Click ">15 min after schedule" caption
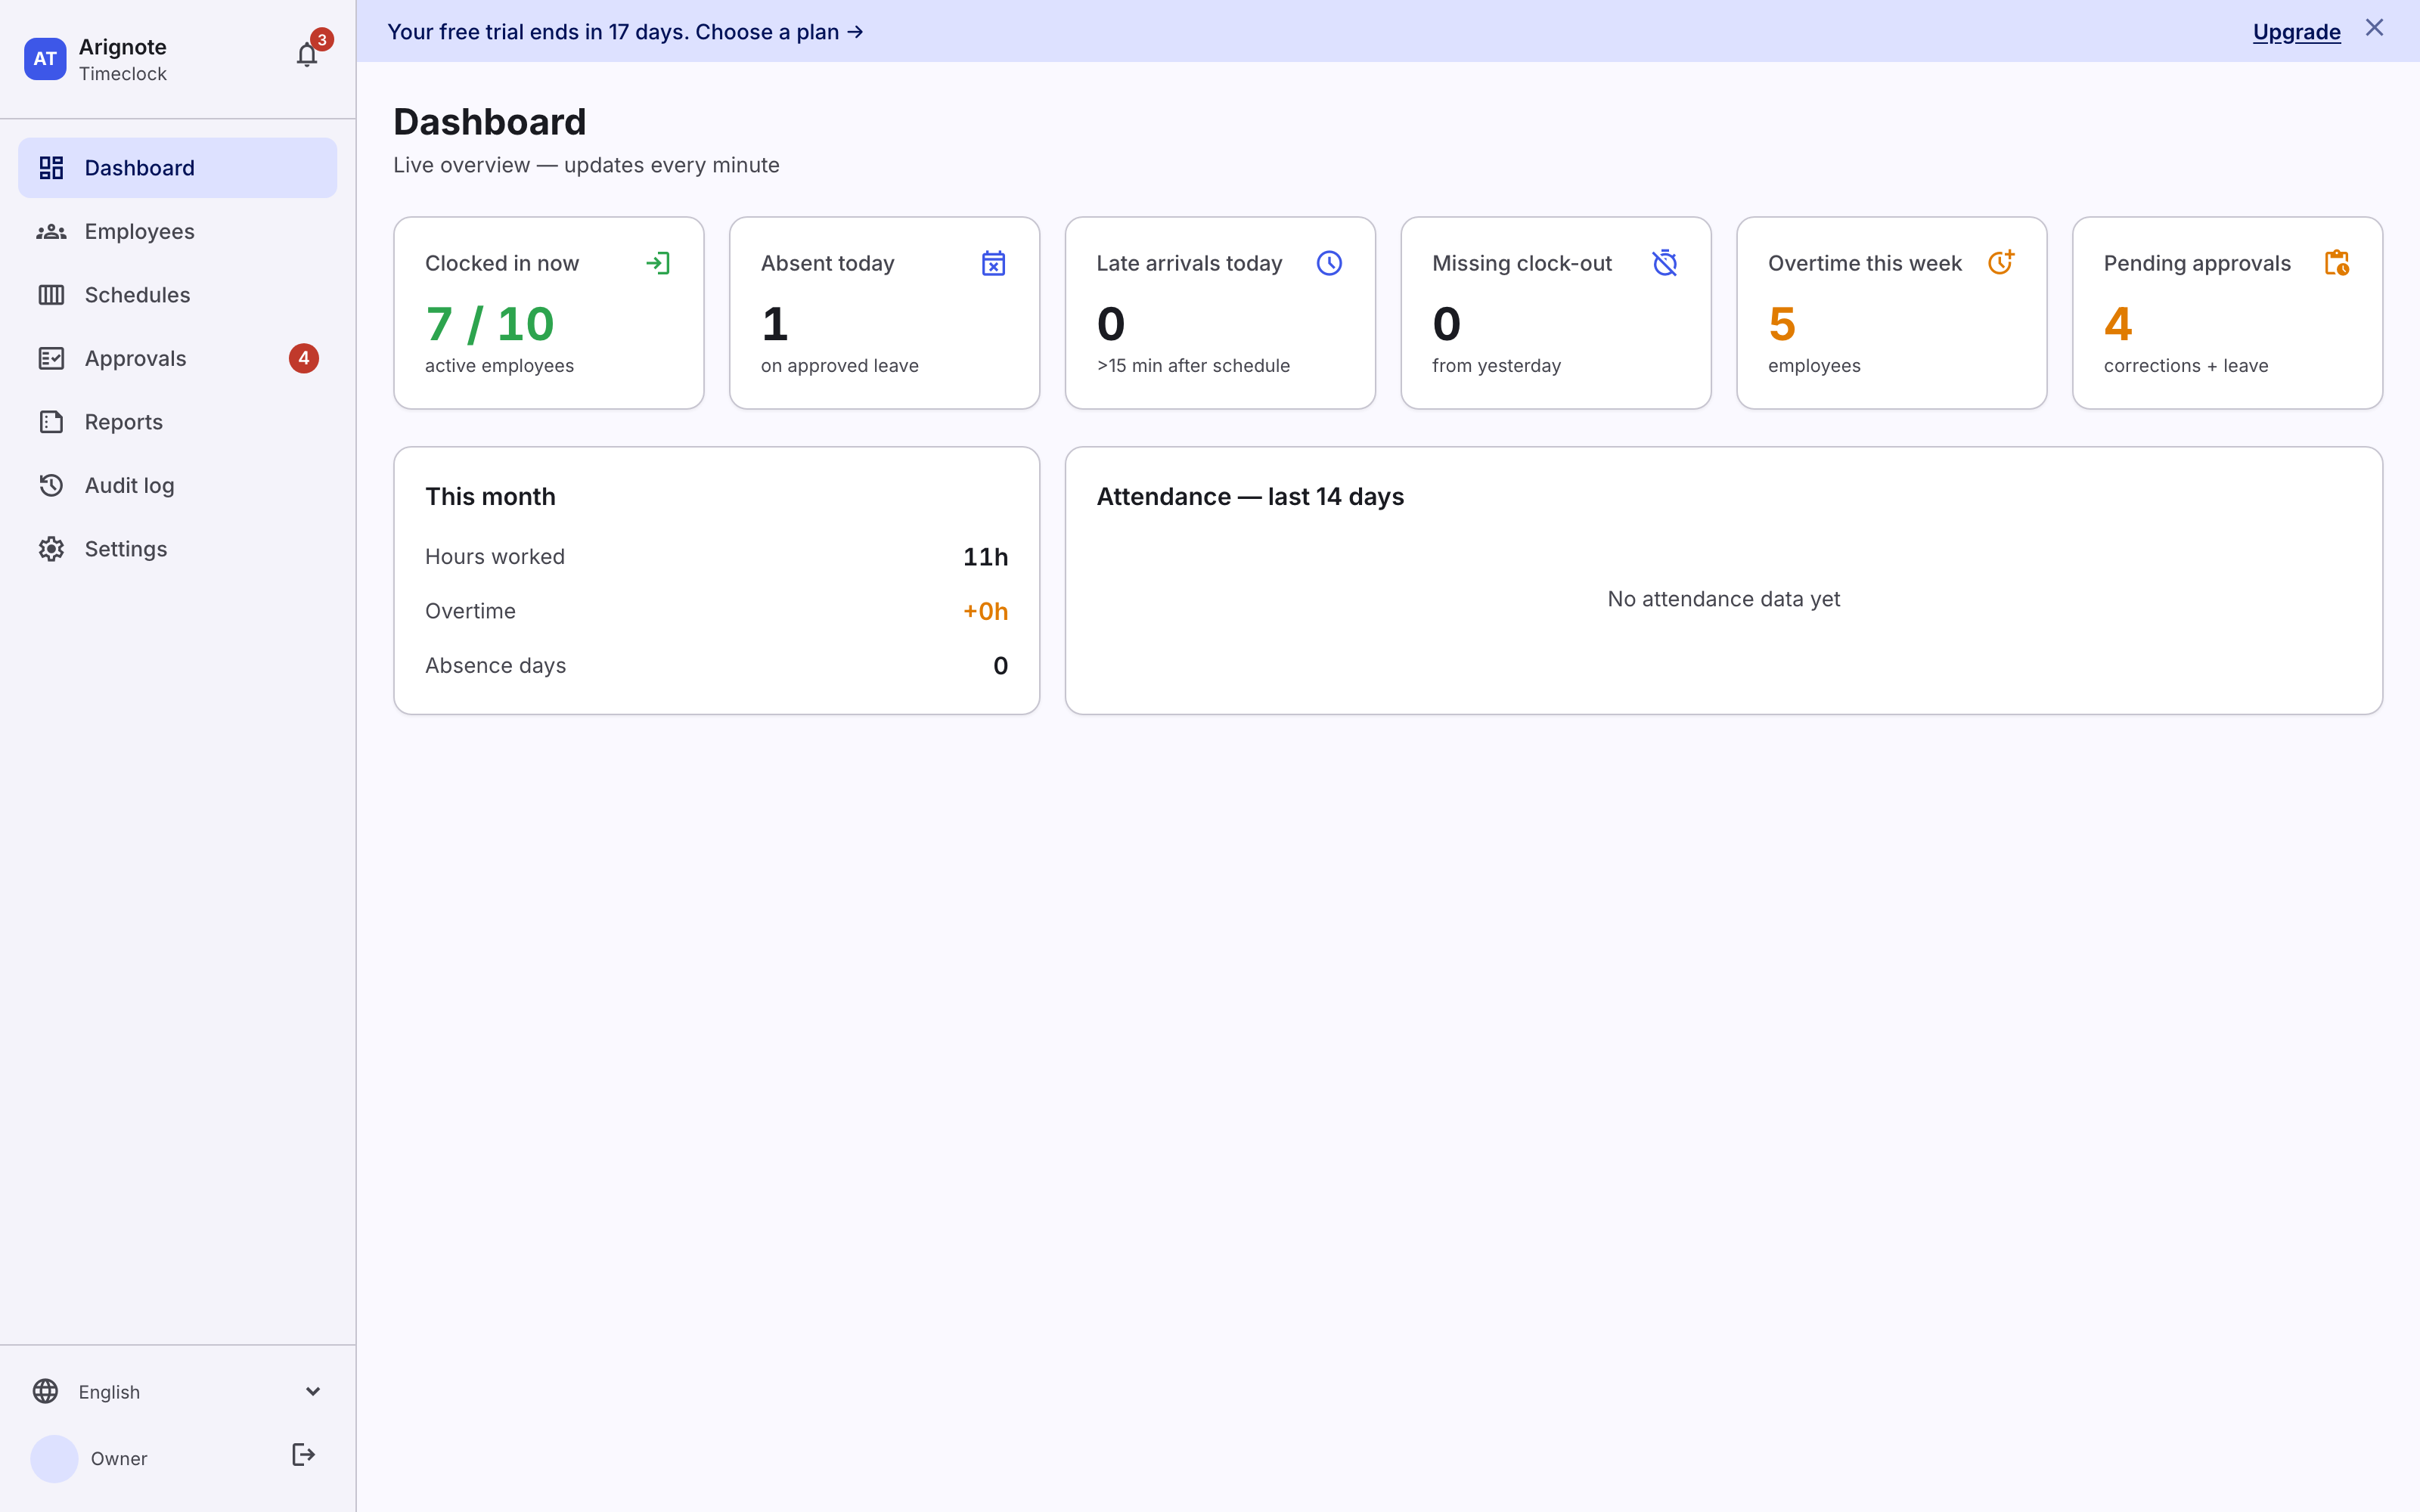Viewport: 2420px width, 1512px height. click(1193, 366)
